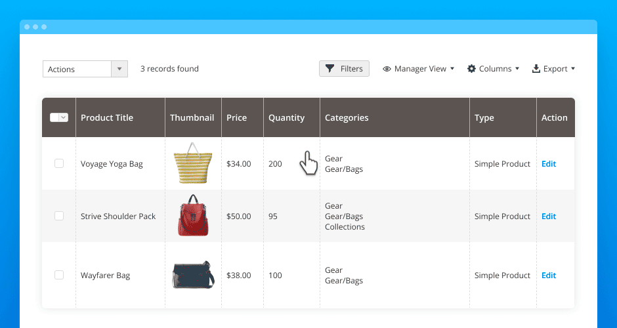Click the Quantity column header
Viewport: 617px width, 328px height.
(286, 118)
